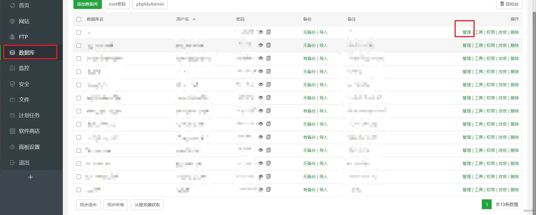The image size is (536, 215).
Task: Click the 同步选中 button
Action: 88,205
